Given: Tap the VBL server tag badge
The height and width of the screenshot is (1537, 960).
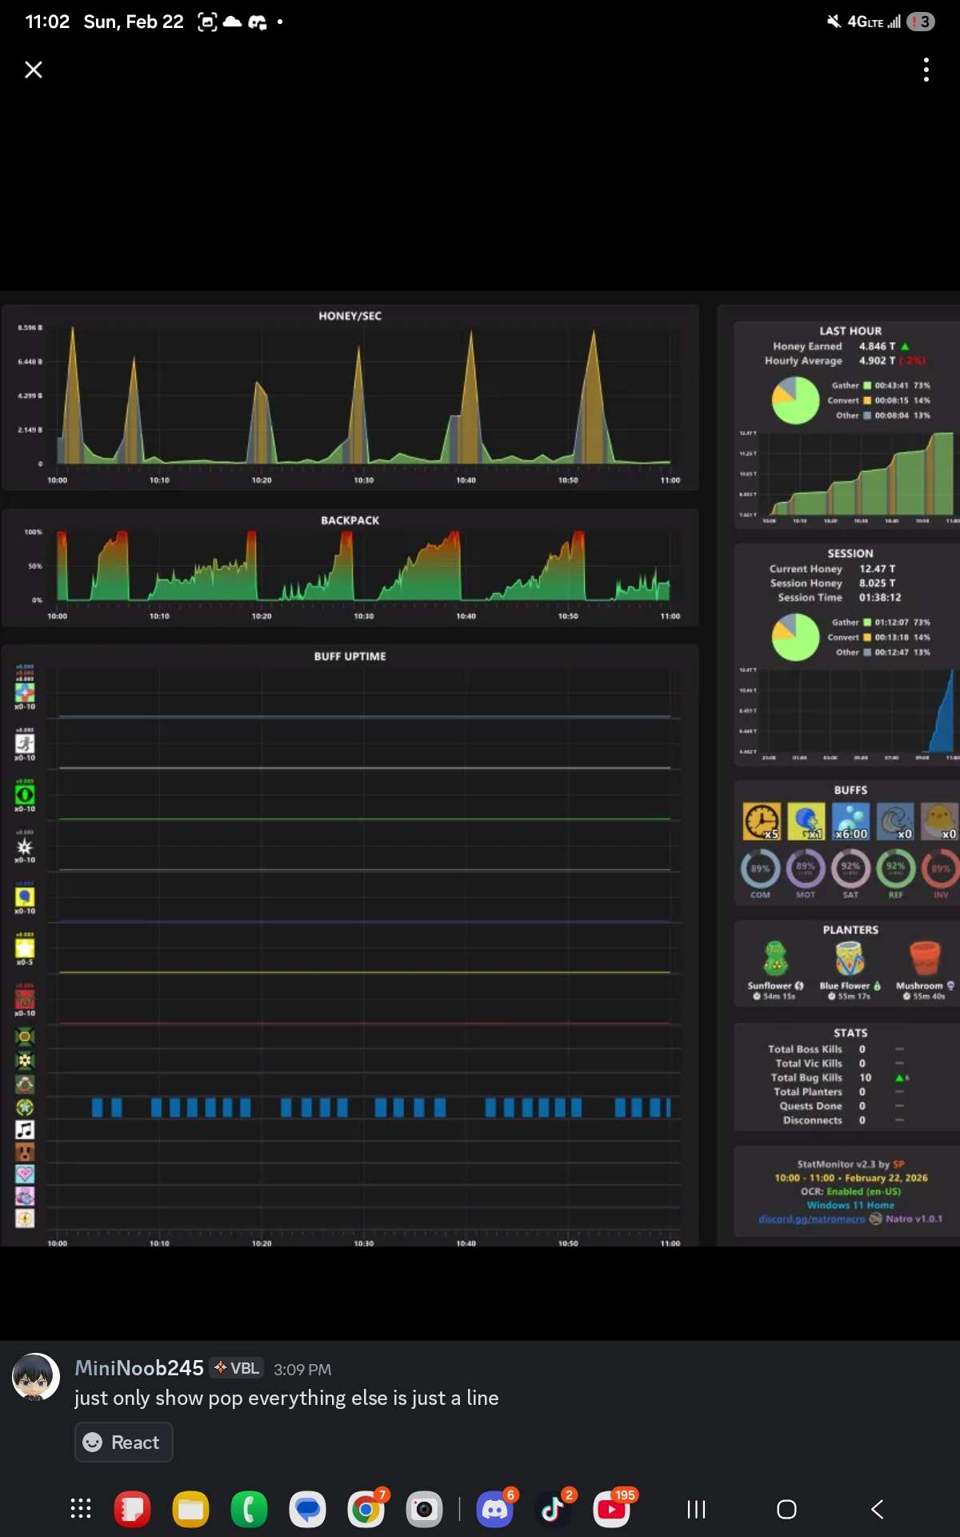Looking at the screenshot, I should click(237, 1368).
